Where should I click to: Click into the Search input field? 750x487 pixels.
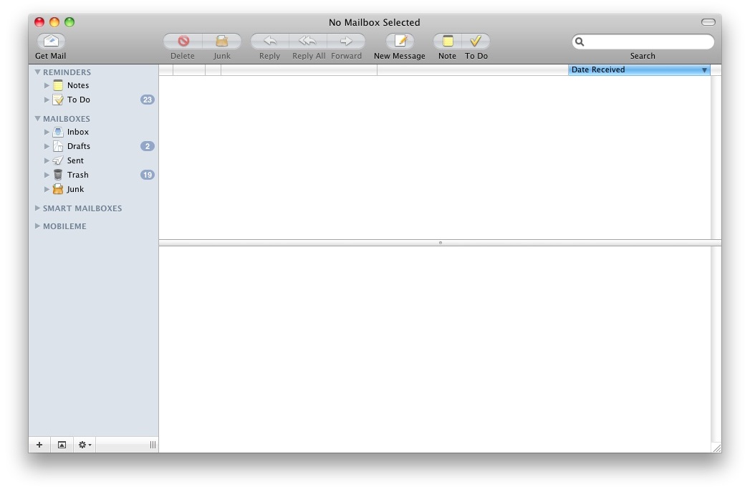click(643, 42)
